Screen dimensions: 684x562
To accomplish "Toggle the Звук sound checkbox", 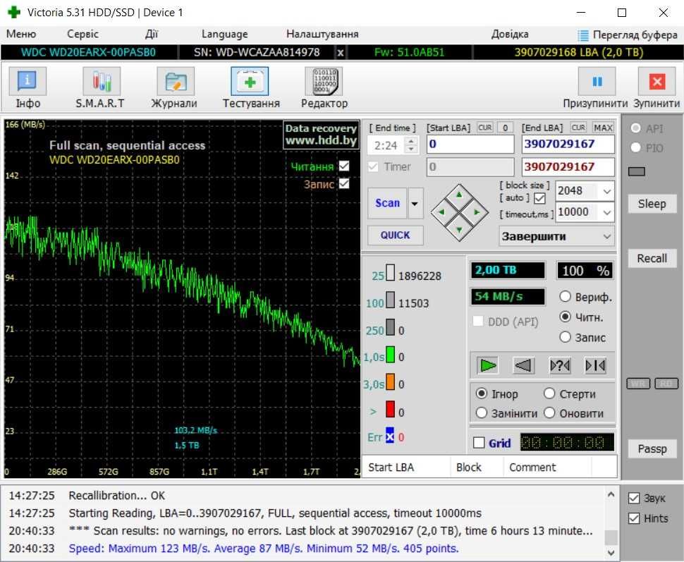I will (634, 499).
